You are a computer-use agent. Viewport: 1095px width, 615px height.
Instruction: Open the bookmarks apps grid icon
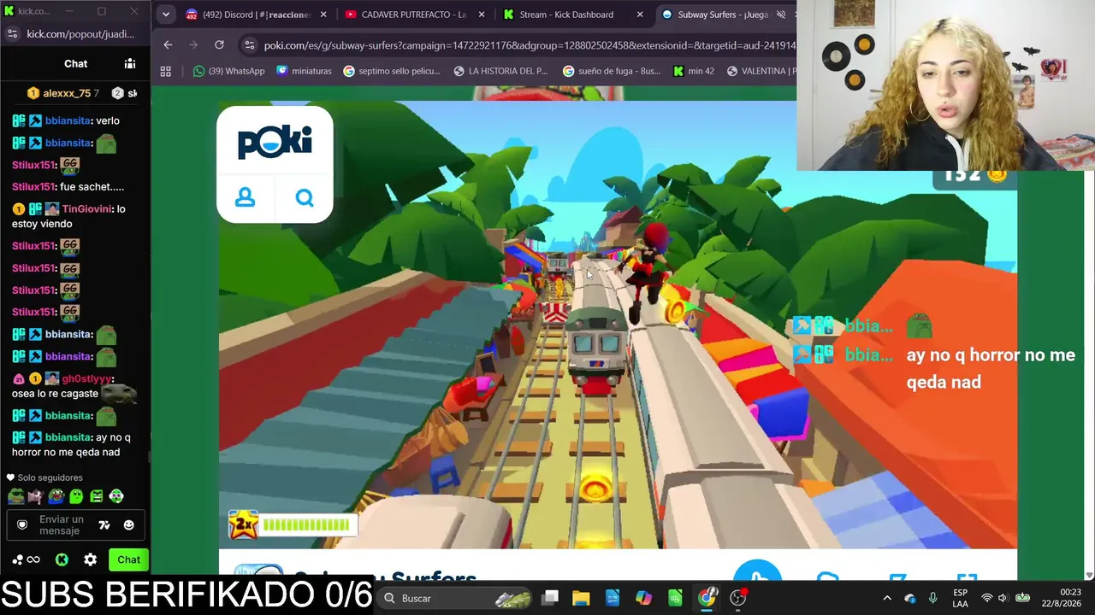coord(166,71)
